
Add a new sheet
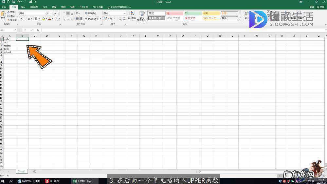[x=35, y=172]
